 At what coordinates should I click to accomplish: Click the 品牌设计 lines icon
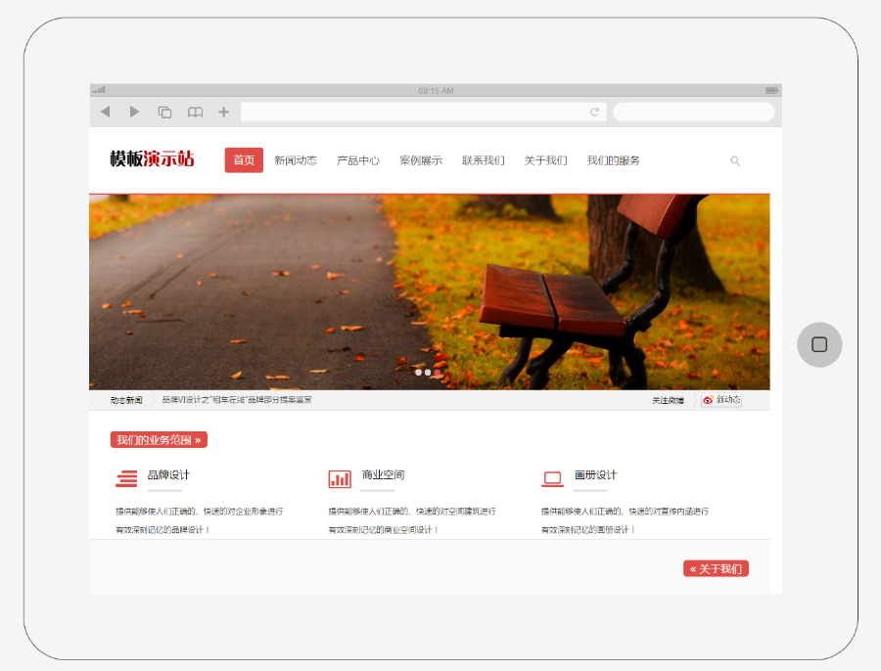[126, 478]
